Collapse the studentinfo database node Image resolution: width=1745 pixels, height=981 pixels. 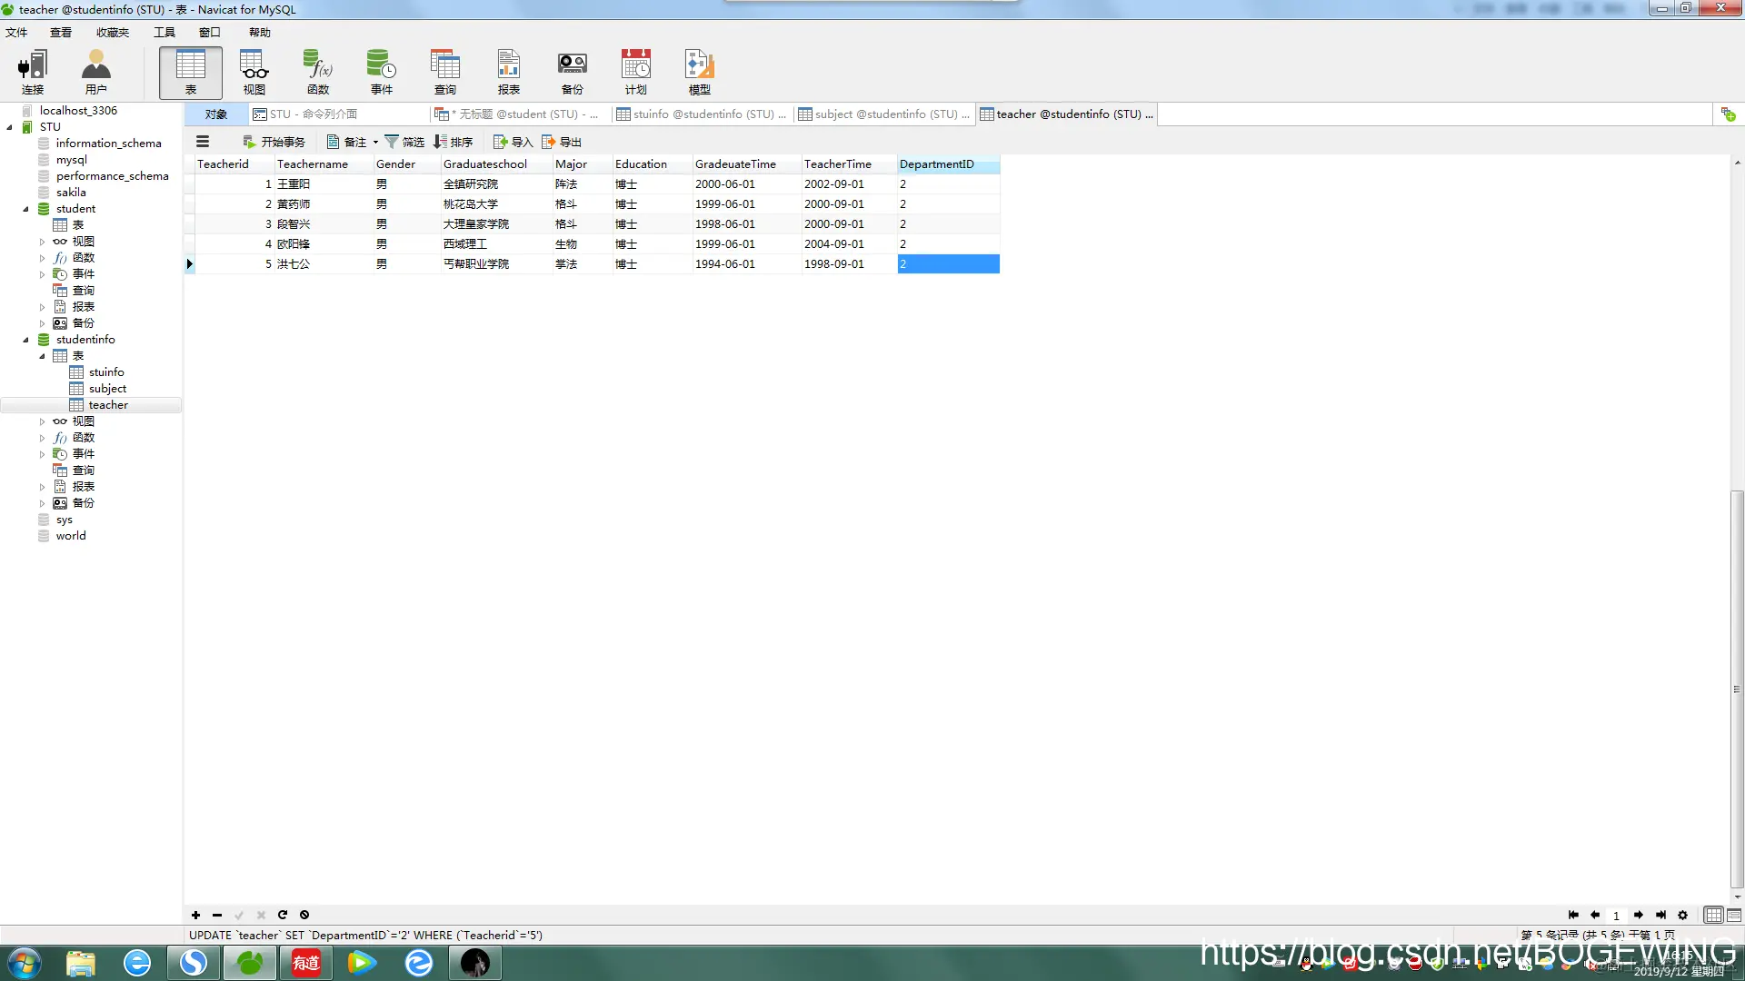[x=25, y=340]
